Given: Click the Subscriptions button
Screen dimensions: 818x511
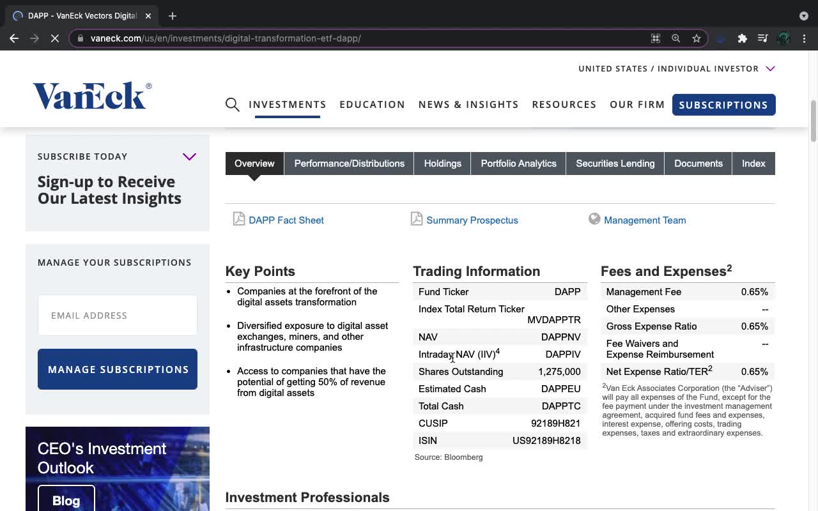Looking at the screenshot, I should pyautogui.click(x=723, y=105).
